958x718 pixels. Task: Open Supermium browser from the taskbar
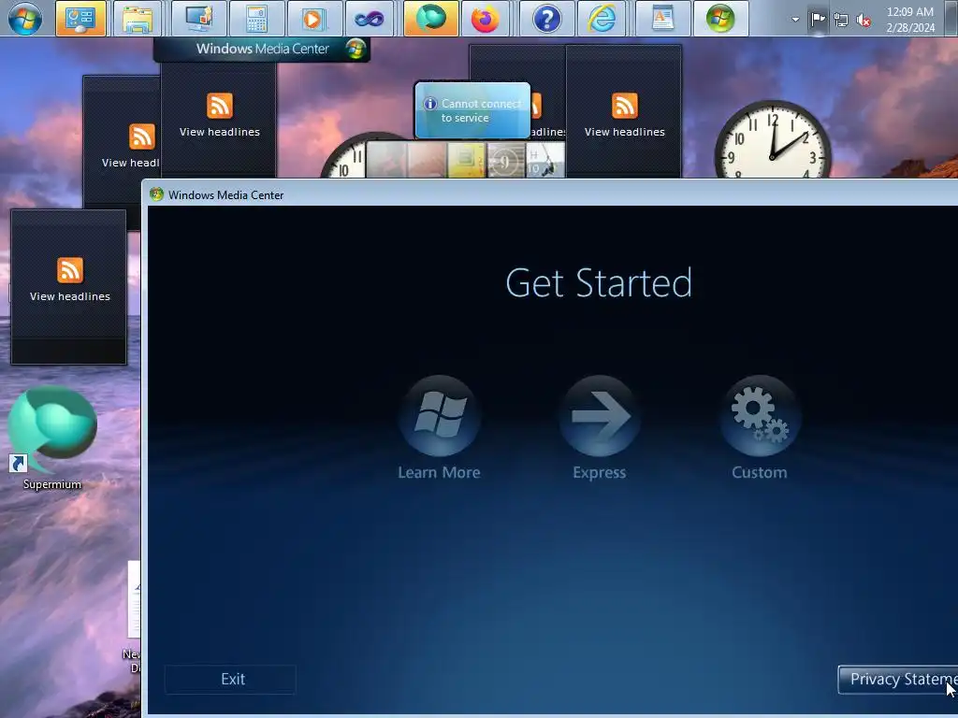point(430,19)
